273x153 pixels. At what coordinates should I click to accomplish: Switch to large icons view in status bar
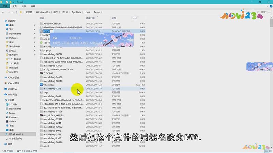pyautogui.click(x=270, y=151)
